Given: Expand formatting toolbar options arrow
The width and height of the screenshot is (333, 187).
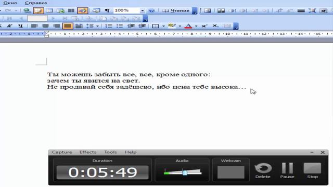Looking at the screenshot, I should pos(236,26).
